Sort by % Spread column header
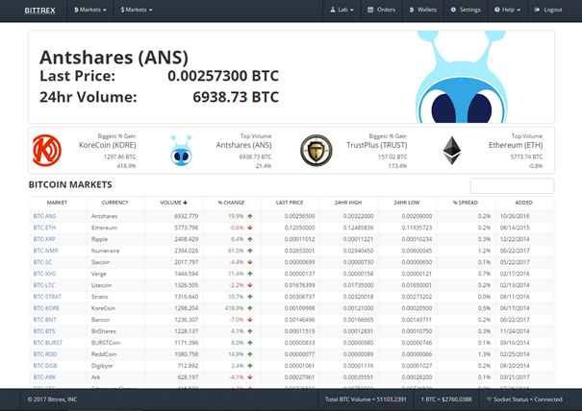 [x=465, y=203]
